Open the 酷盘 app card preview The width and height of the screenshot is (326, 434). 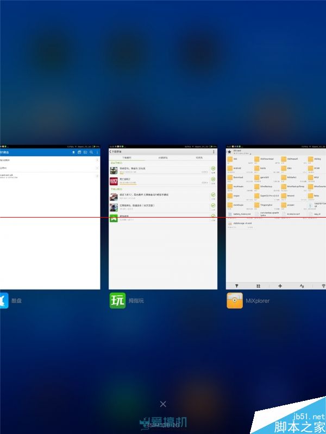pyautogui.click(x=50, y=217)
